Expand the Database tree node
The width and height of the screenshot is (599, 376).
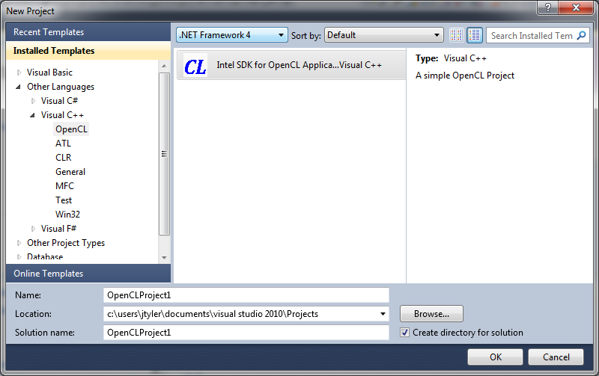coord(19,257)
